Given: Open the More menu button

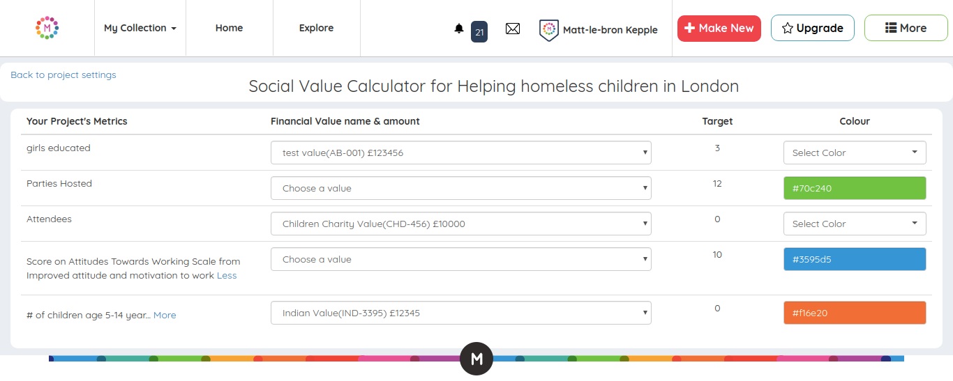Looking at the screenshot, I should (x=906, y=28).
